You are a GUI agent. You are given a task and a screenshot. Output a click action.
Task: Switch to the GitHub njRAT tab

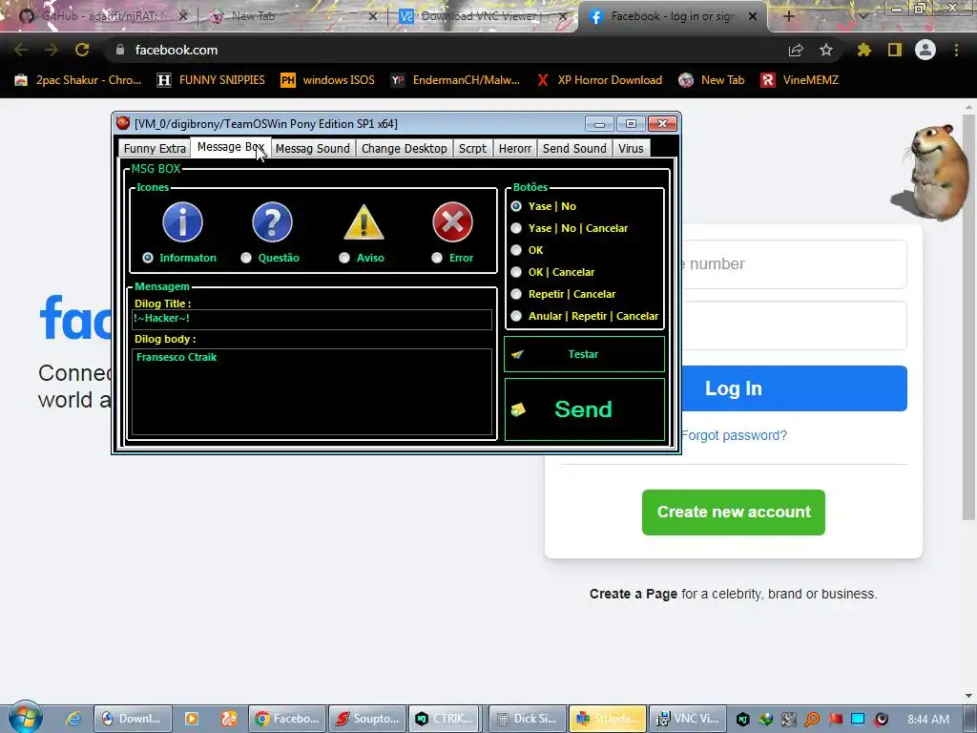click(x=103, y=16)
